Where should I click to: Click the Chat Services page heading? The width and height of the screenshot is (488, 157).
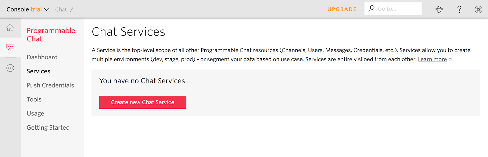(x=128, y=32)
